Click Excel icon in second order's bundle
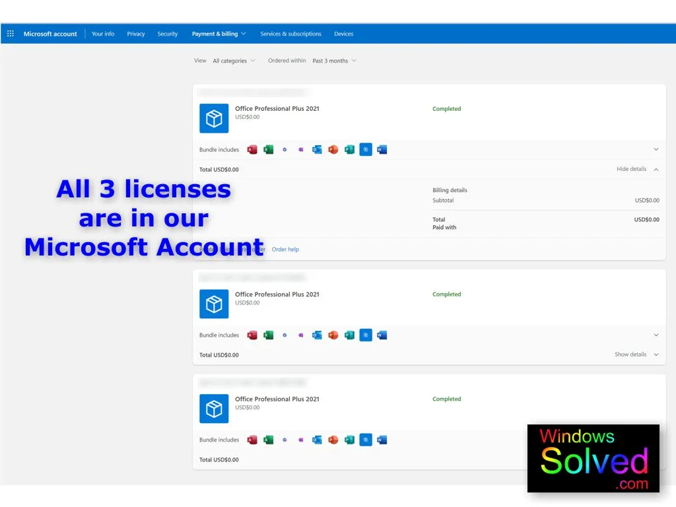 [x=269, y=335]
